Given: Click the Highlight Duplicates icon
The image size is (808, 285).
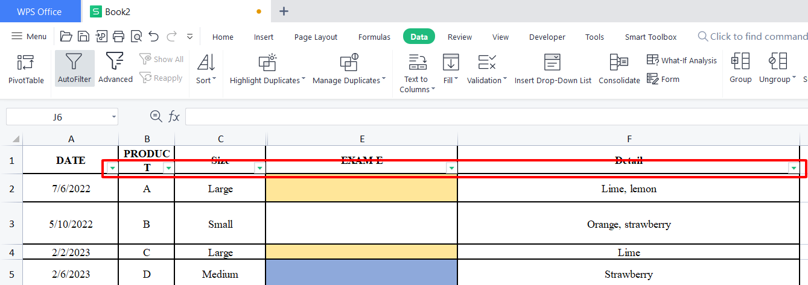Looking at the screenshot, I should tap(267, 62).
